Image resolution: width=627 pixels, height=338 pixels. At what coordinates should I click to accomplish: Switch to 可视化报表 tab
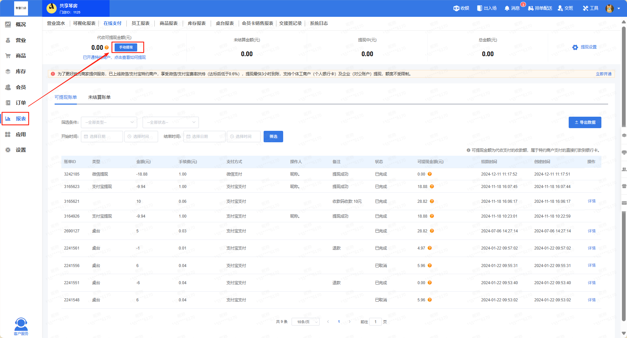point(84,24)
